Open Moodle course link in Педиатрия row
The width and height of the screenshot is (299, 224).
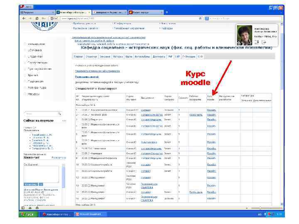(x=211, y=119)
